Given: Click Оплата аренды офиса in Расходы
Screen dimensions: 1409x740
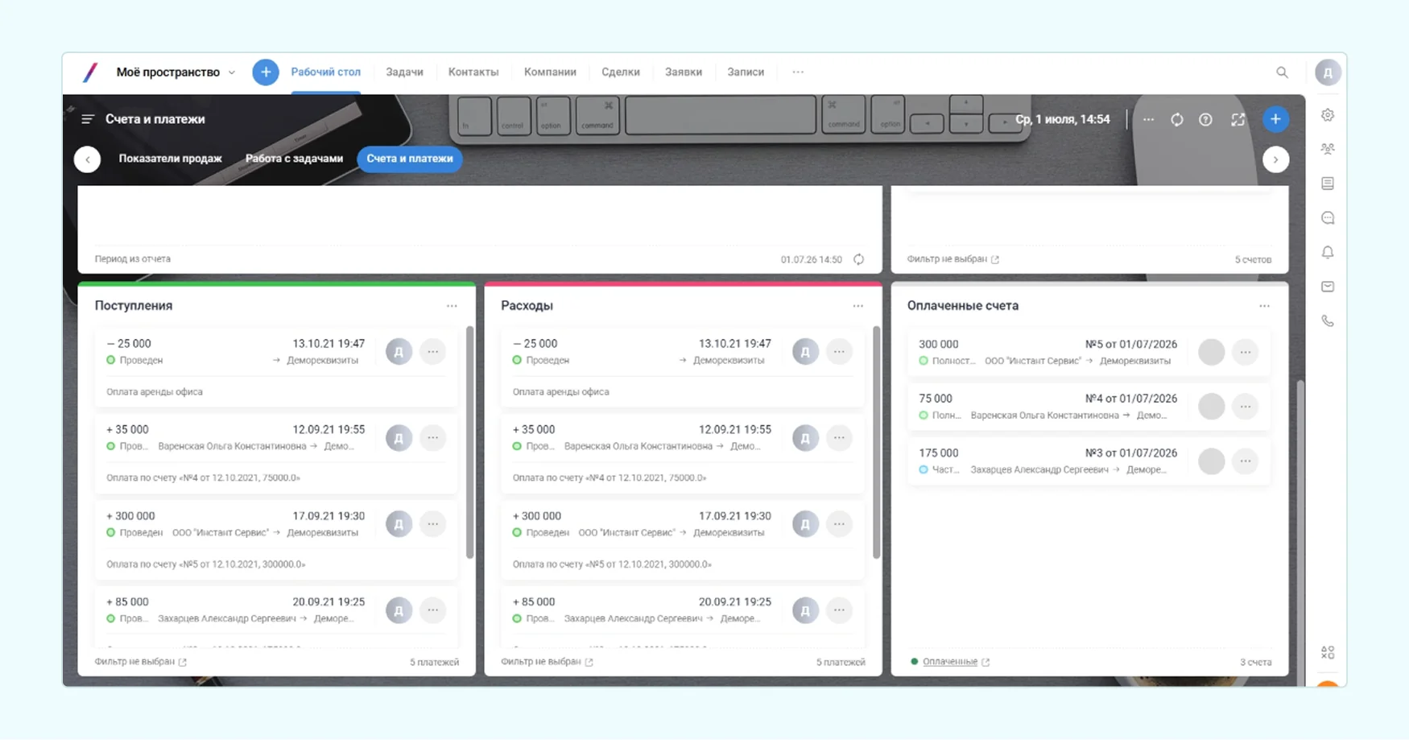Looking at the screenshot, I should coord(561,392).
